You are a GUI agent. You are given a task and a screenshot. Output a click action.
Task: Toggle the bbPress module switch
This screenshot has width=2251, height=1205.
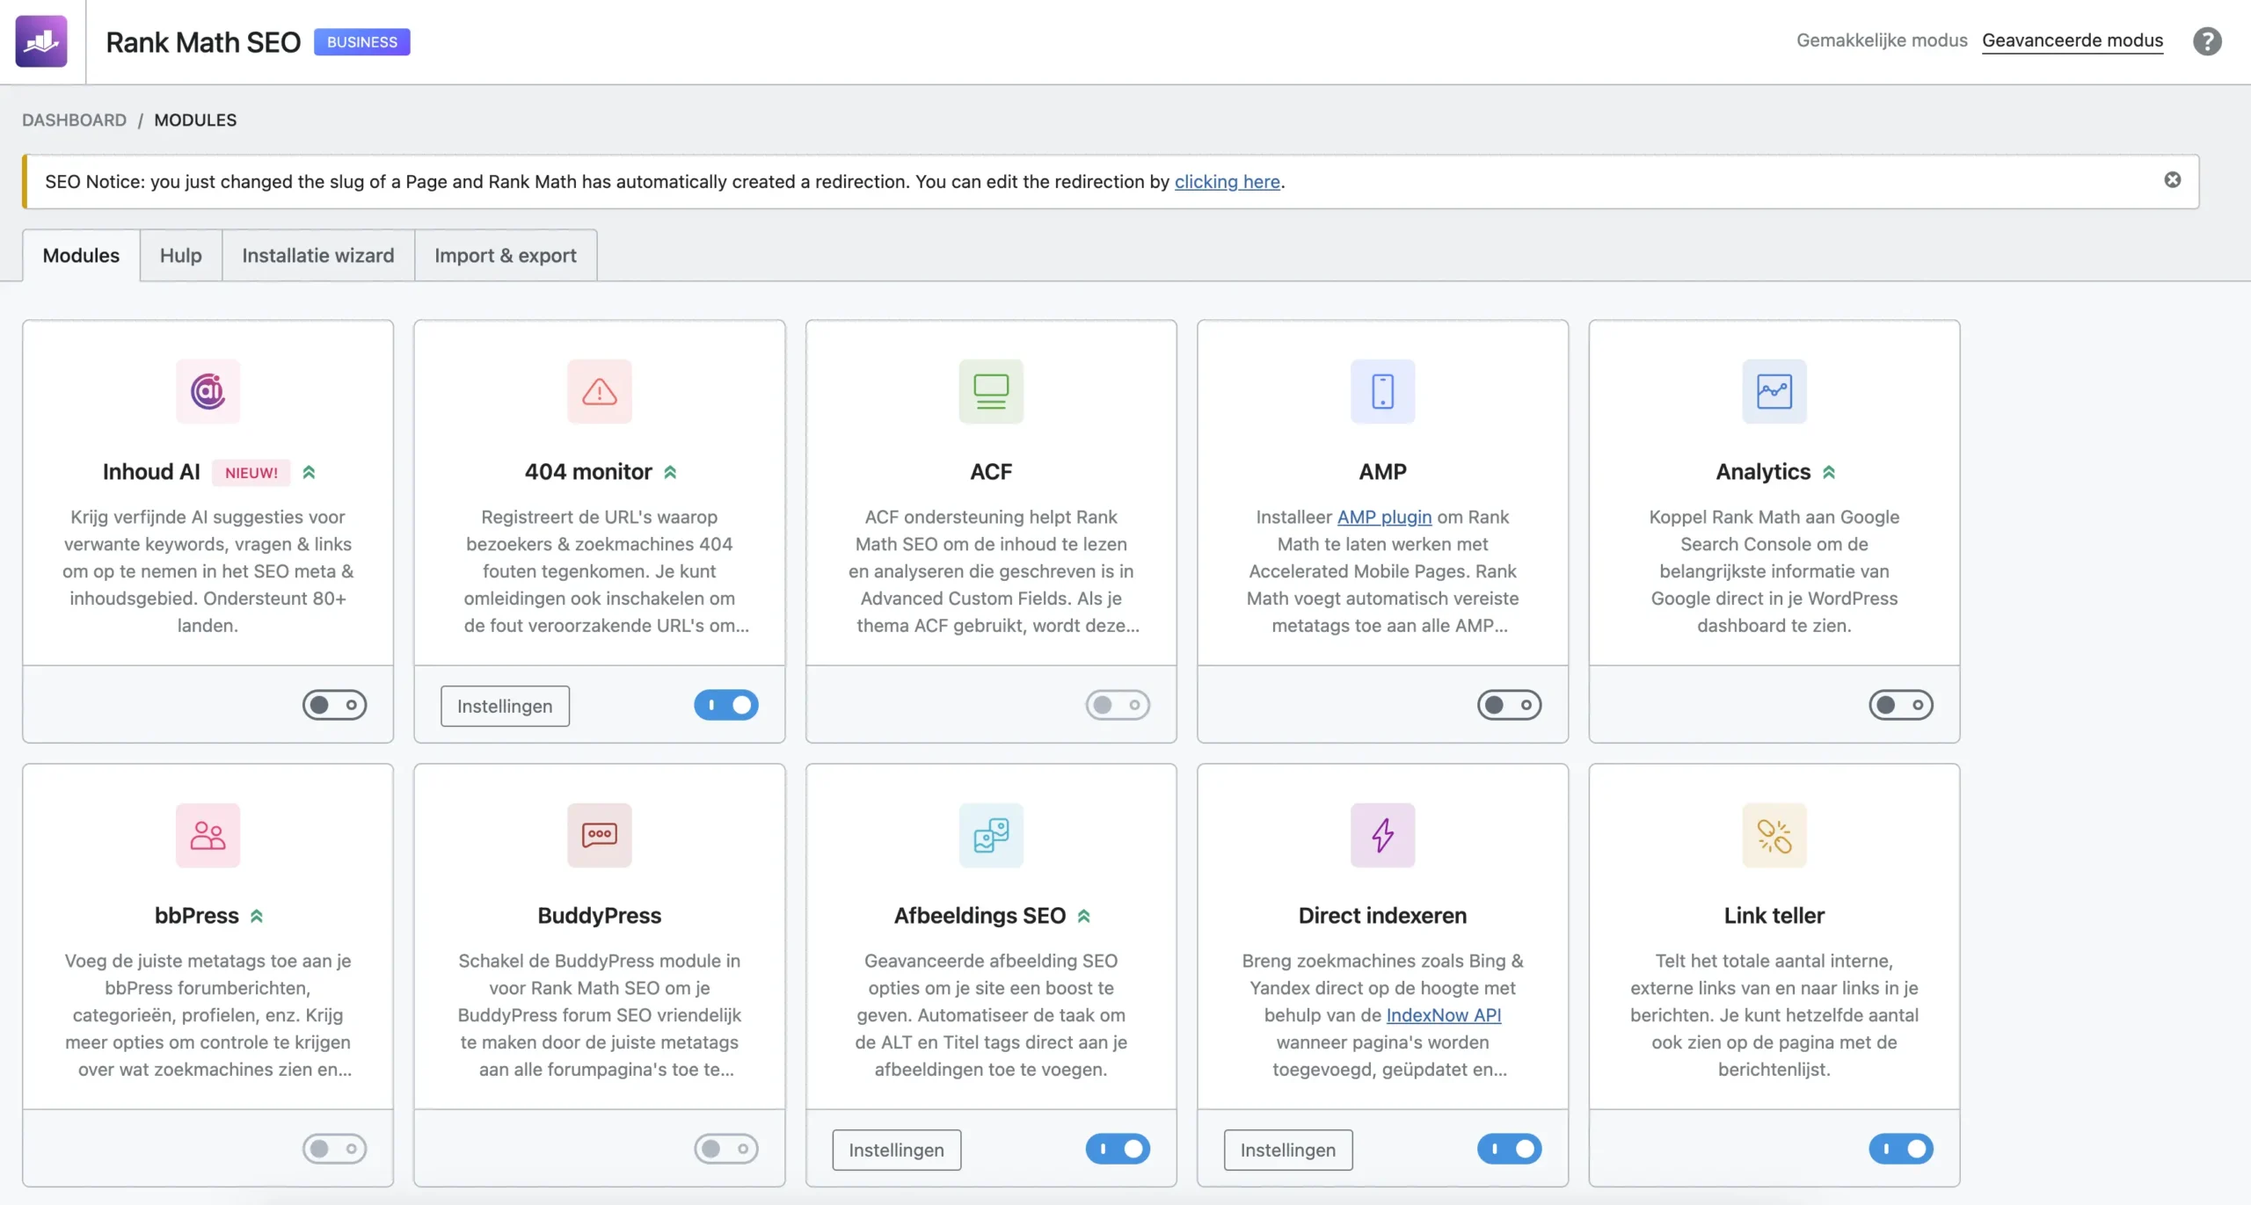335,1149
